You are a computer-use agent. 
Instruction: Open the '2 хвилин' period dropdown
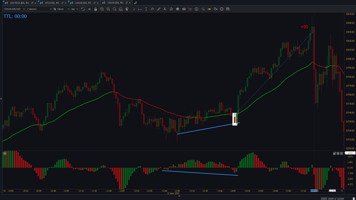39,9
